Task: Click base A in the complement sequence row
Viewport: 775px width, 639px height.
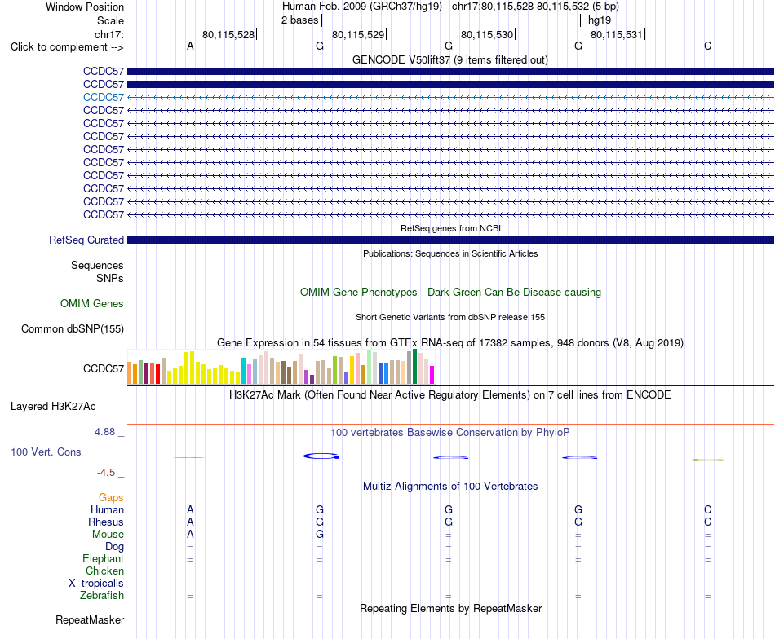Action: (190, 46)
